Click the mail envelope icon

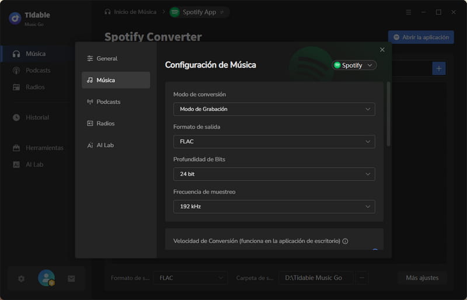(x=71, y=279)
